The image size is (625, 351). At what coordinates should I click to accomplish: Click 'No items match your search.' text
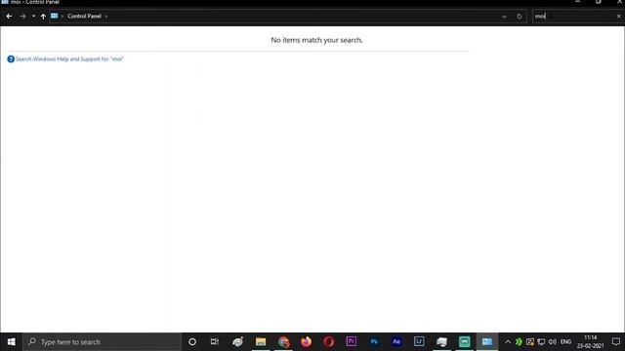(x=316, y=40)
